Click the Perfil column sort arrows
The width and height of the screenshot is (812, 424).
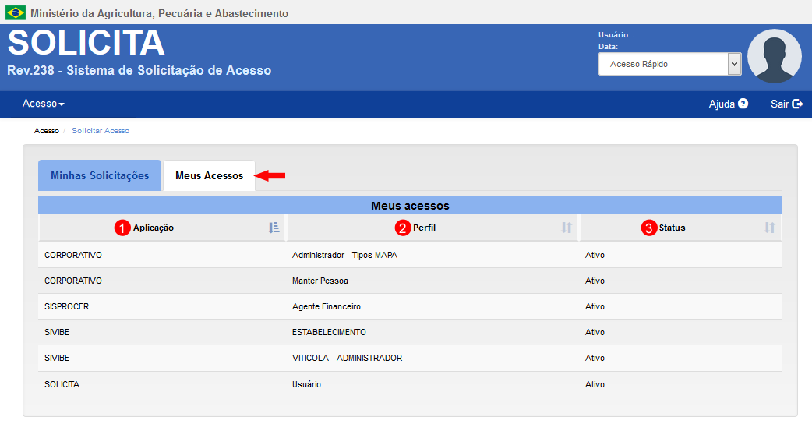point(567,228)
